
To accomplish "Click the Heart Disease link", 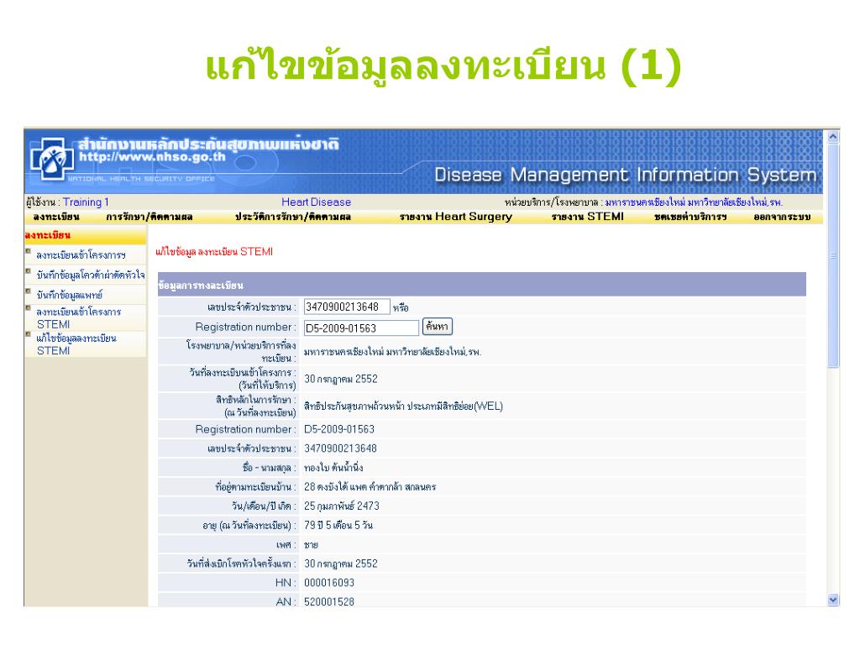I will coord(316,202).
